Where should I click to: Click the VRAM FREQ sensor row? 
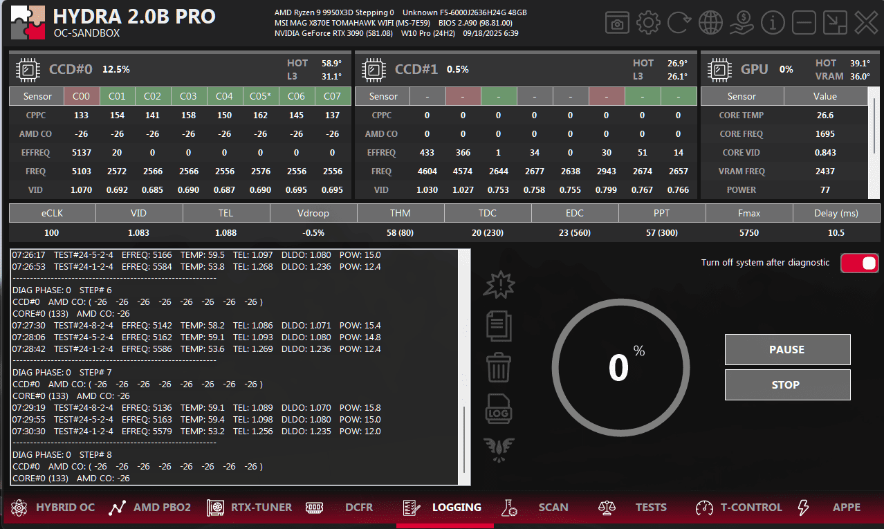point(784,171)
